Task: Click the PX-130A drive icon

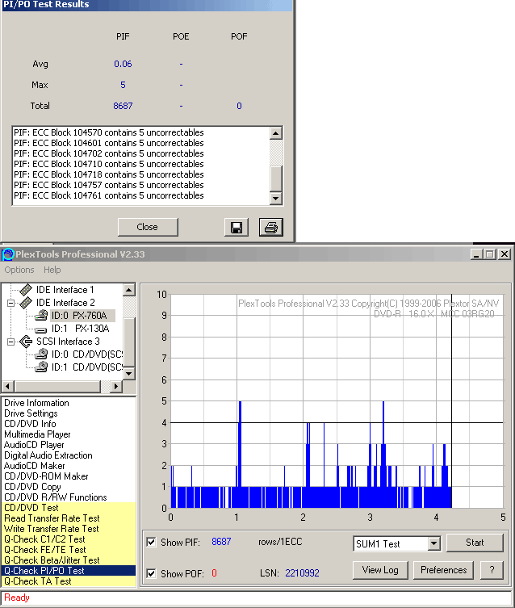Action: [x=41, y=329]
